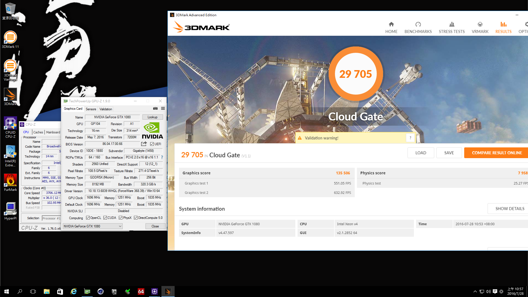
Task: Open File Explorer from the taskbar
Action: (46, 291)
